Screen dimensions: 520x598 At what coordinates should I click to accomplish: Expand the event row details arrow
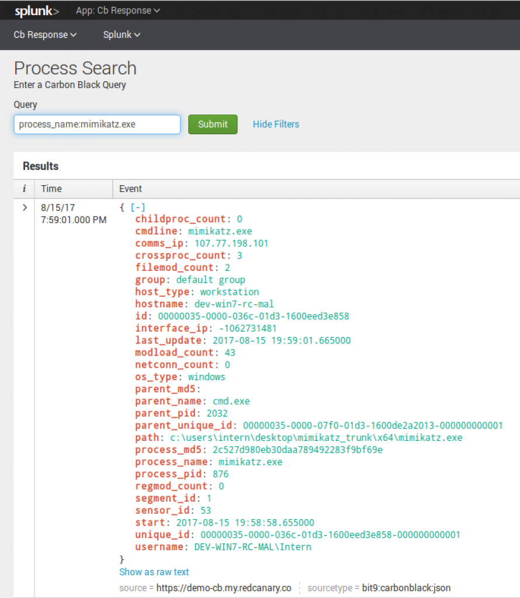point(24,207)
